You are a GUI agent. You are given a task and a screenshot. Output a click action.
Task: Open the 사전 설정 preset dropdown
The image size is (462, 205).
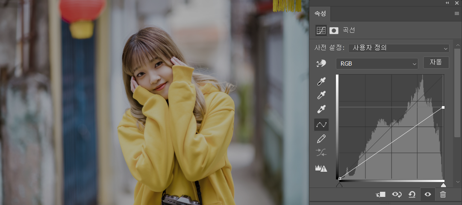pyautogui.click(x=399, y=48)
